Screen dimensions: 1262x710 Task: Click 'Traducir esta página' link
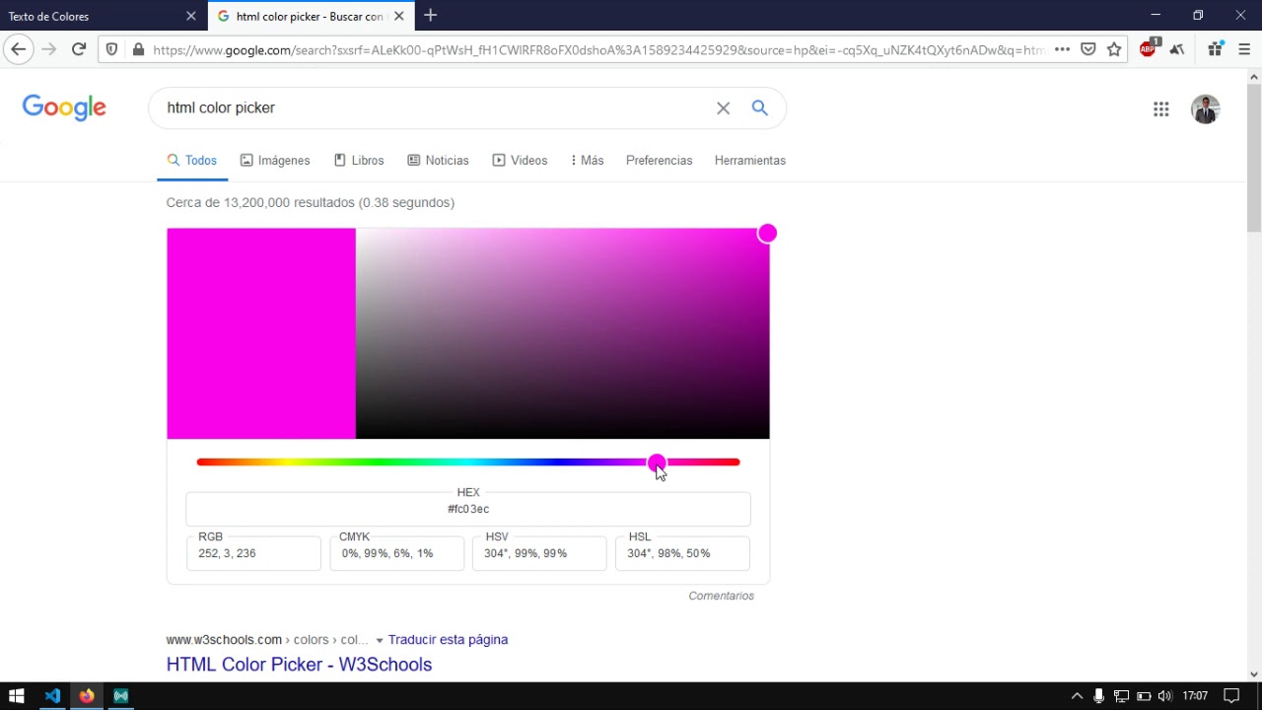[x=448, y=639]
